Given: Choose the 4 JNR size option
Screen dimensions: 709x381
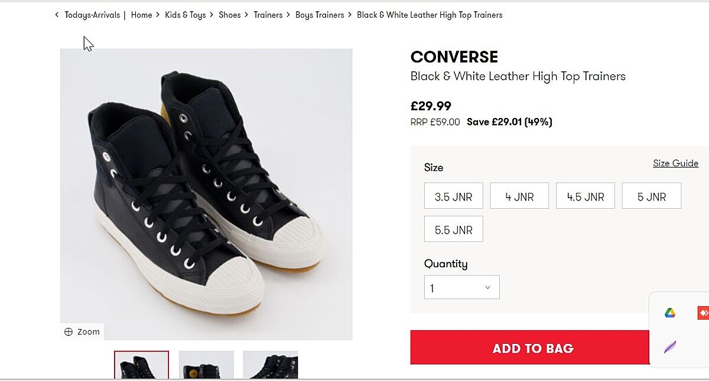Looking at the screenshot, I should coord(519,196).
